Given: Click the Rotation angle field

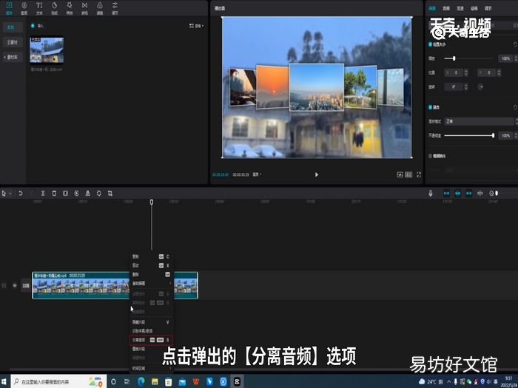Looking at the screenshot, I should (453, 86).
